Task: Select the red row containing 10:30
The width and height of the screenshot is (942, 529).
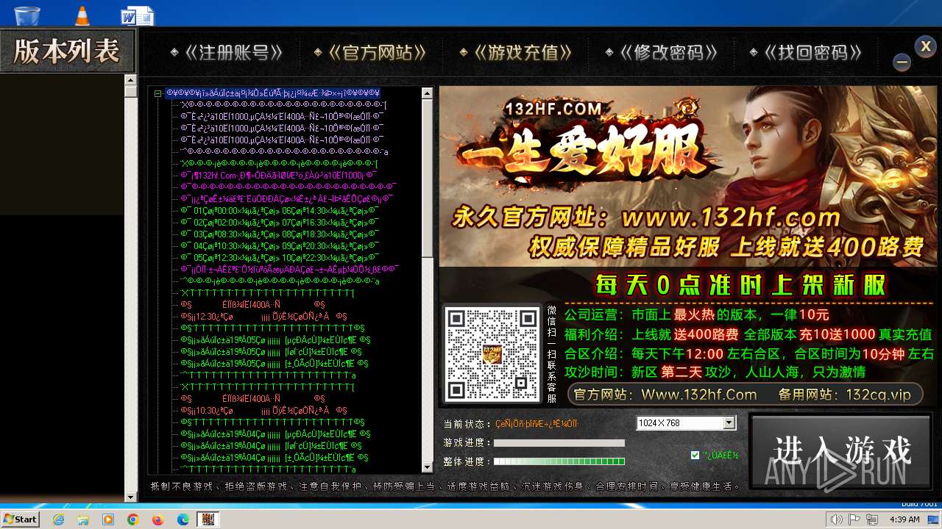Action: coord(263,410)
